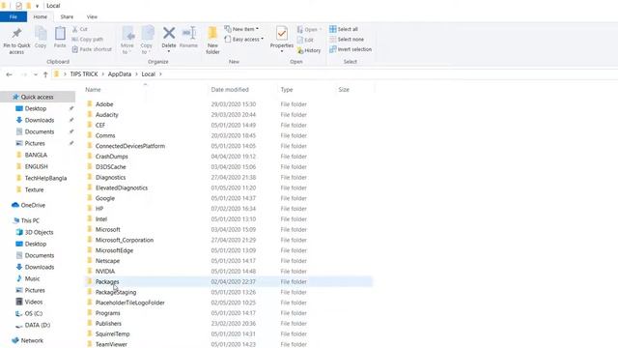The height and width of the screenshot is (348, 618).
Task: Select the Audacity folder
Action: (107, 114)
